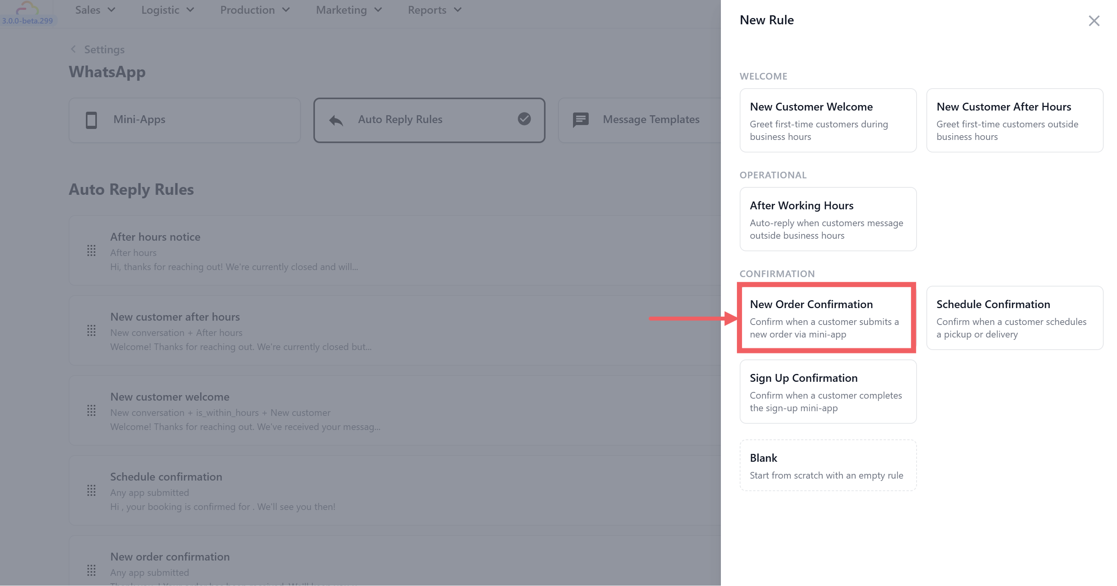Image resolution: width=1117 pixels, height=586 pixels.
Task: Click drag handle for New customer welcome
Action: pyautogui.click(x=91, y=410)
